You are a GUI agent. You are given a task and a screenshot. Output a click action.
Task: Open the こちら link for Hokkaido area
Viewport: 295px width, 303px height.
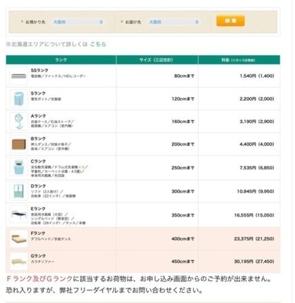[x=98, y=44]
